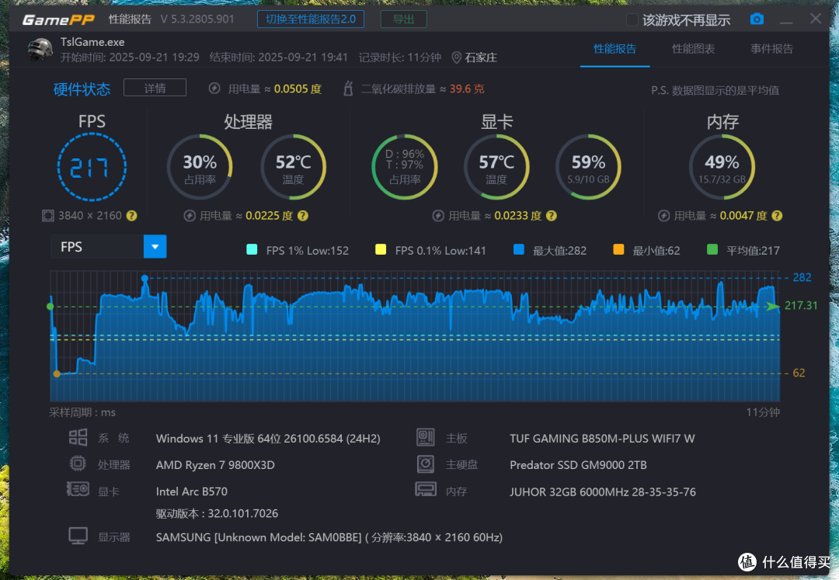Click the RAM module icon beside 内存
839x580 pixels.
(426, 489)
